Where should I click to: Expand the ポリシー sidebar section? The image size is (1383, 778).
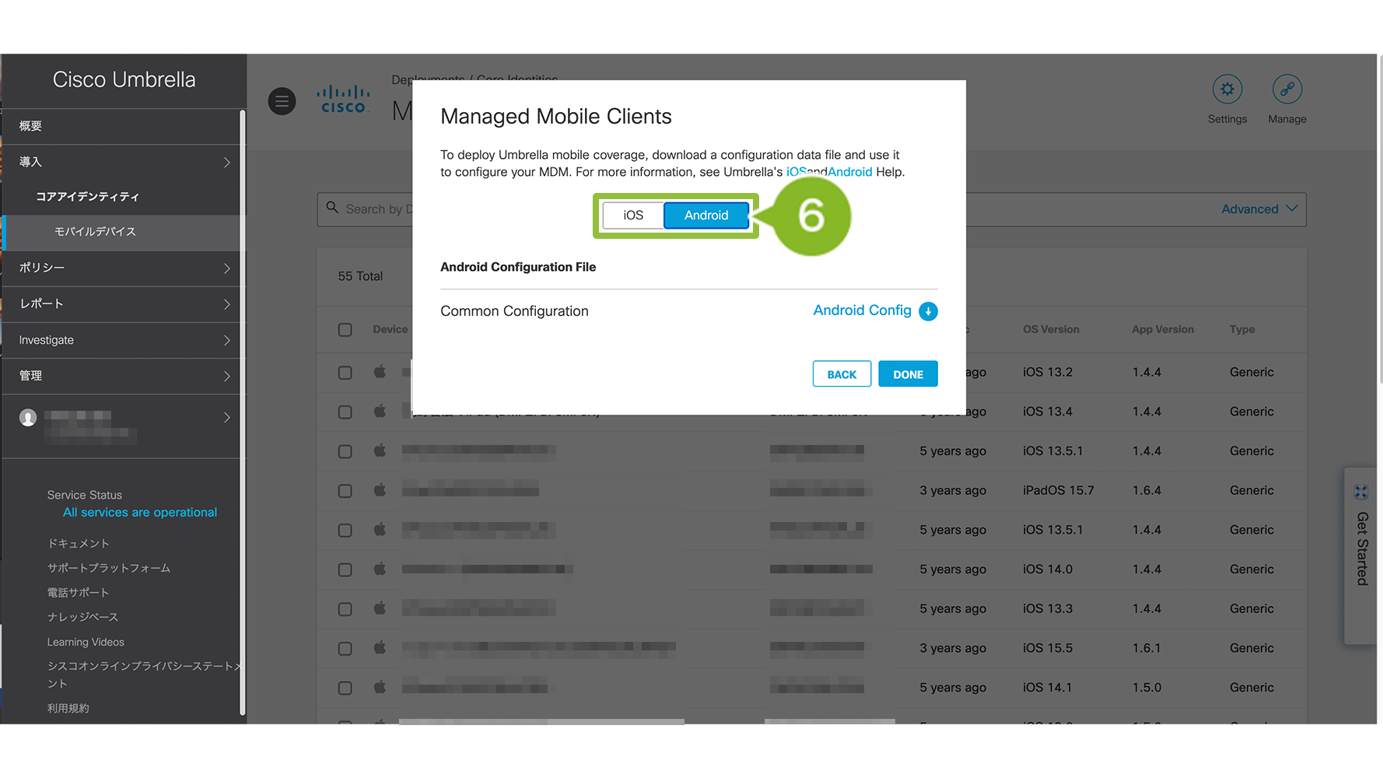point(124,268)
